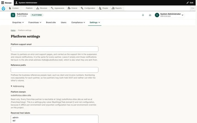Open the System Administrator account dropdown
This screenshot has width=197, height=123.
169,15
